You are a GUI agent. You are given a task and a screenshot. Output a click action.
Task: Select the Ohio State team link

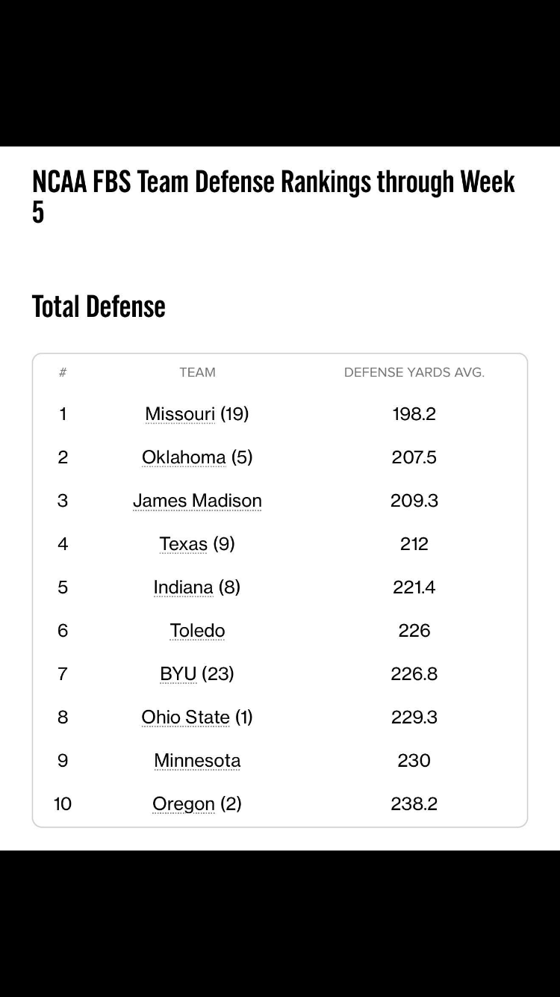185,717
